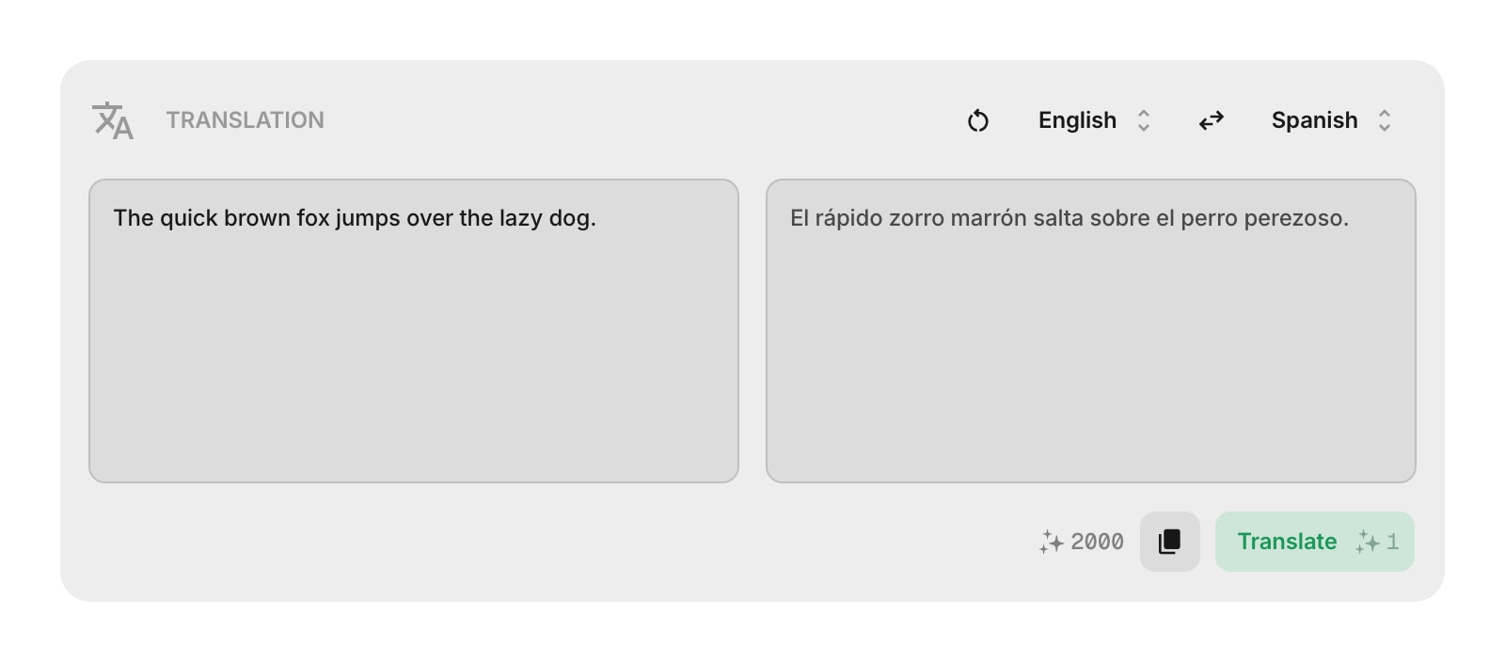Click the 1 credit cost label
Viewport: 1505px width, 662px height.
1392,542
